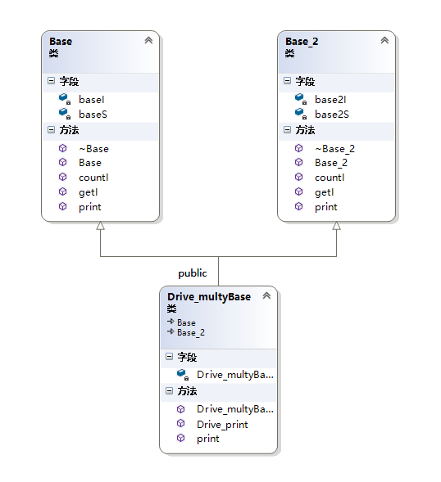Select getI method name in Base class

point(88,192)
